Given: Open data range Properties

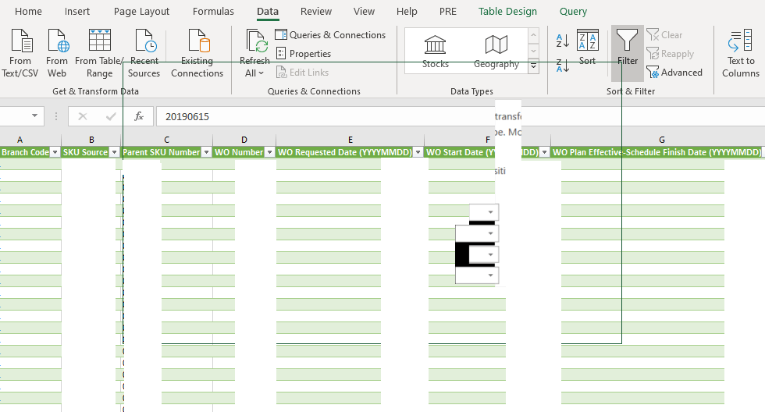Looking at the screenshot, I should tap(304, 54).
